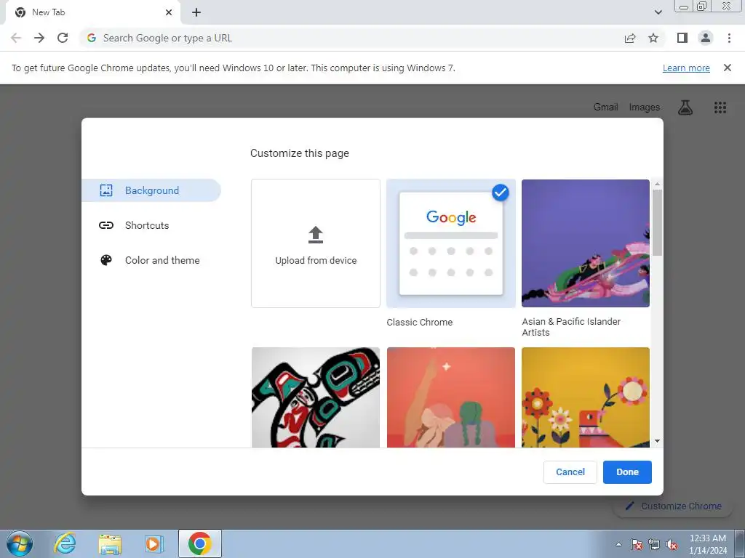Click the Asian & Pacific Islander Artists label
745x558 pixels.
click(x=571, y=327)
